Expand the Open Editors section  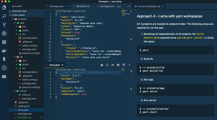point(19,11)
